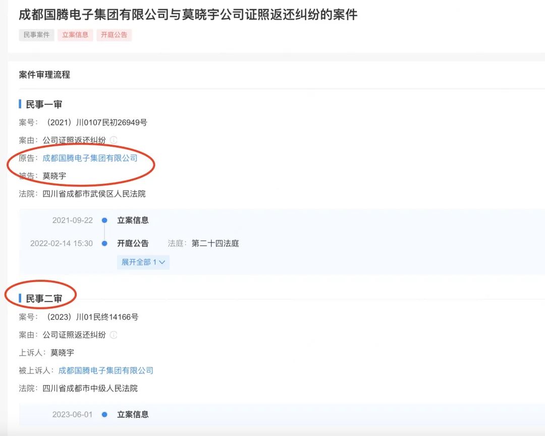The image size is (545, 436).
Task: Click 立案信息 entry dated 2023-06-01
Action: coord(133,414)
